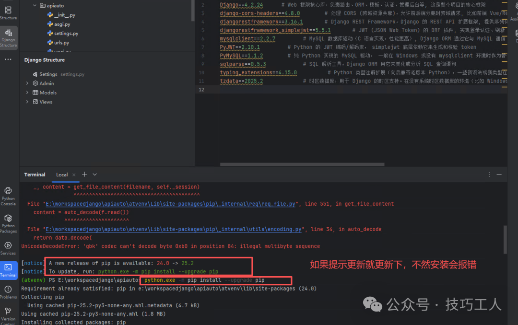The height and width of the screenshot is (325, 518).
Task: Click the project tree vertical scrollbar
Action: pos(193,11)
